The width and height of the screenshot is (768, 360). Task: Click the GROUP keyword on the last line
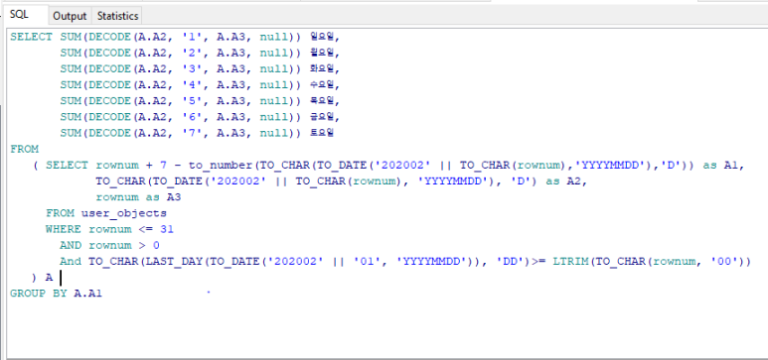point(28,293)
